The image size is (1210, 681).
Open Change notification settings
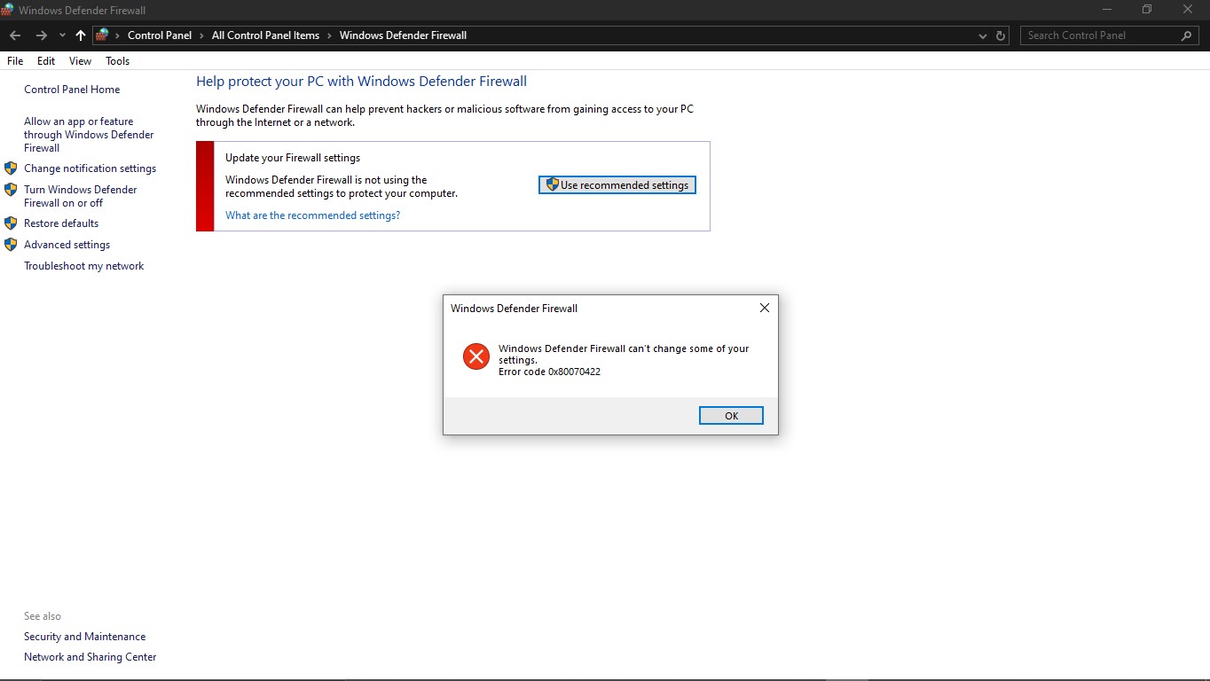[x=90, y=168]
